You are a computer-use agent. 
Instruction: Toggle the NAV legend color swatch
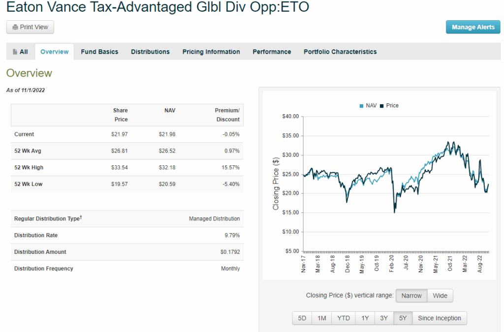click(x=361, y=106)
